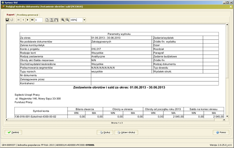Open the zoom level dropdown
Image resolution: width=234 pixels, height=148 pixels.
coord(84,20)
